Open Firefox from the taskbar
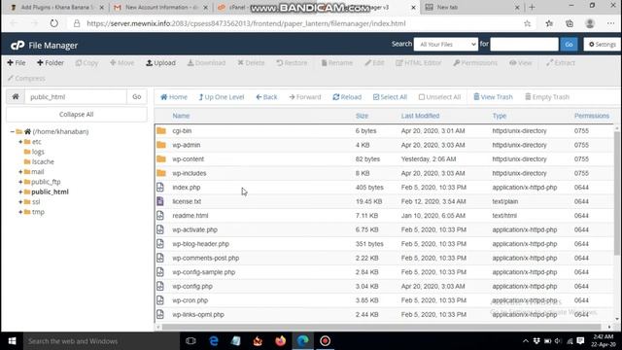Image resolution: width=622 pixels, height=350 pixels. coord(281,341)
